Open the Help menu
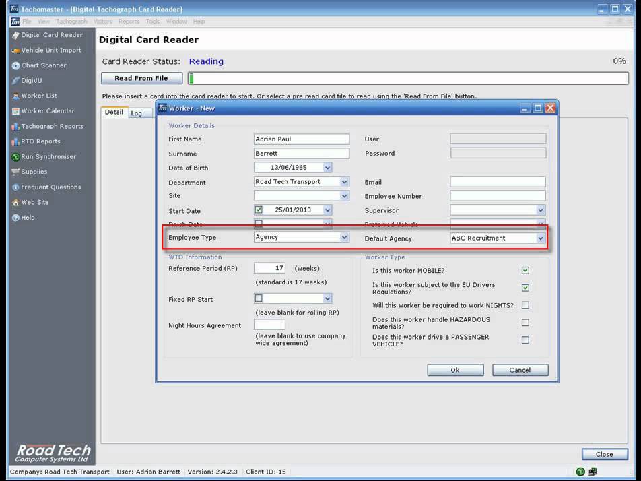The image size is (641, 481). (199, 22)
